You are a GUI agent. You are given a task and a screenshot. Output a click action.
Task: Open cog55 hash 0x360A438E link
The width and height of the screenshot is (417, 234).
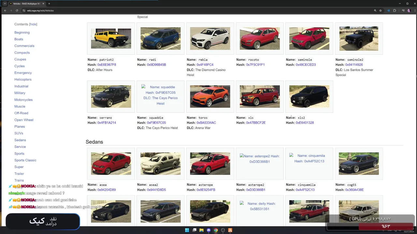pos(354,190)
